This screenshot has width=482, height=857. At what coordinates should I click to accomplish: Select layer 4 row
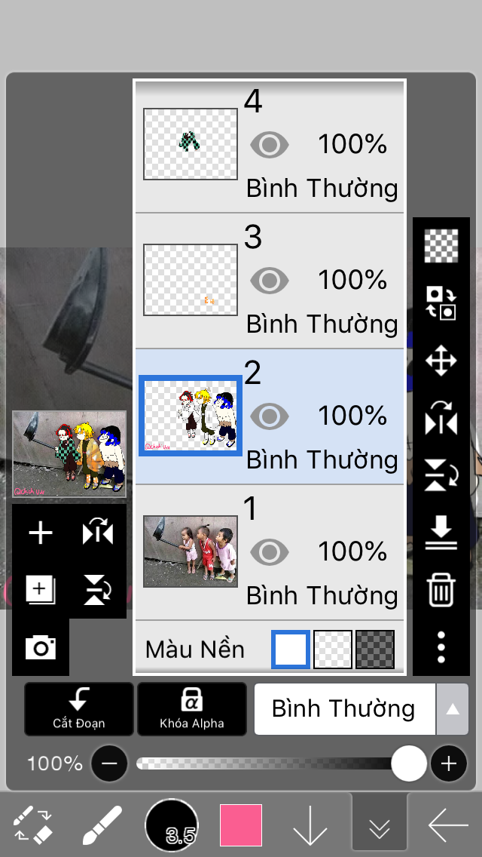point(269,146)
